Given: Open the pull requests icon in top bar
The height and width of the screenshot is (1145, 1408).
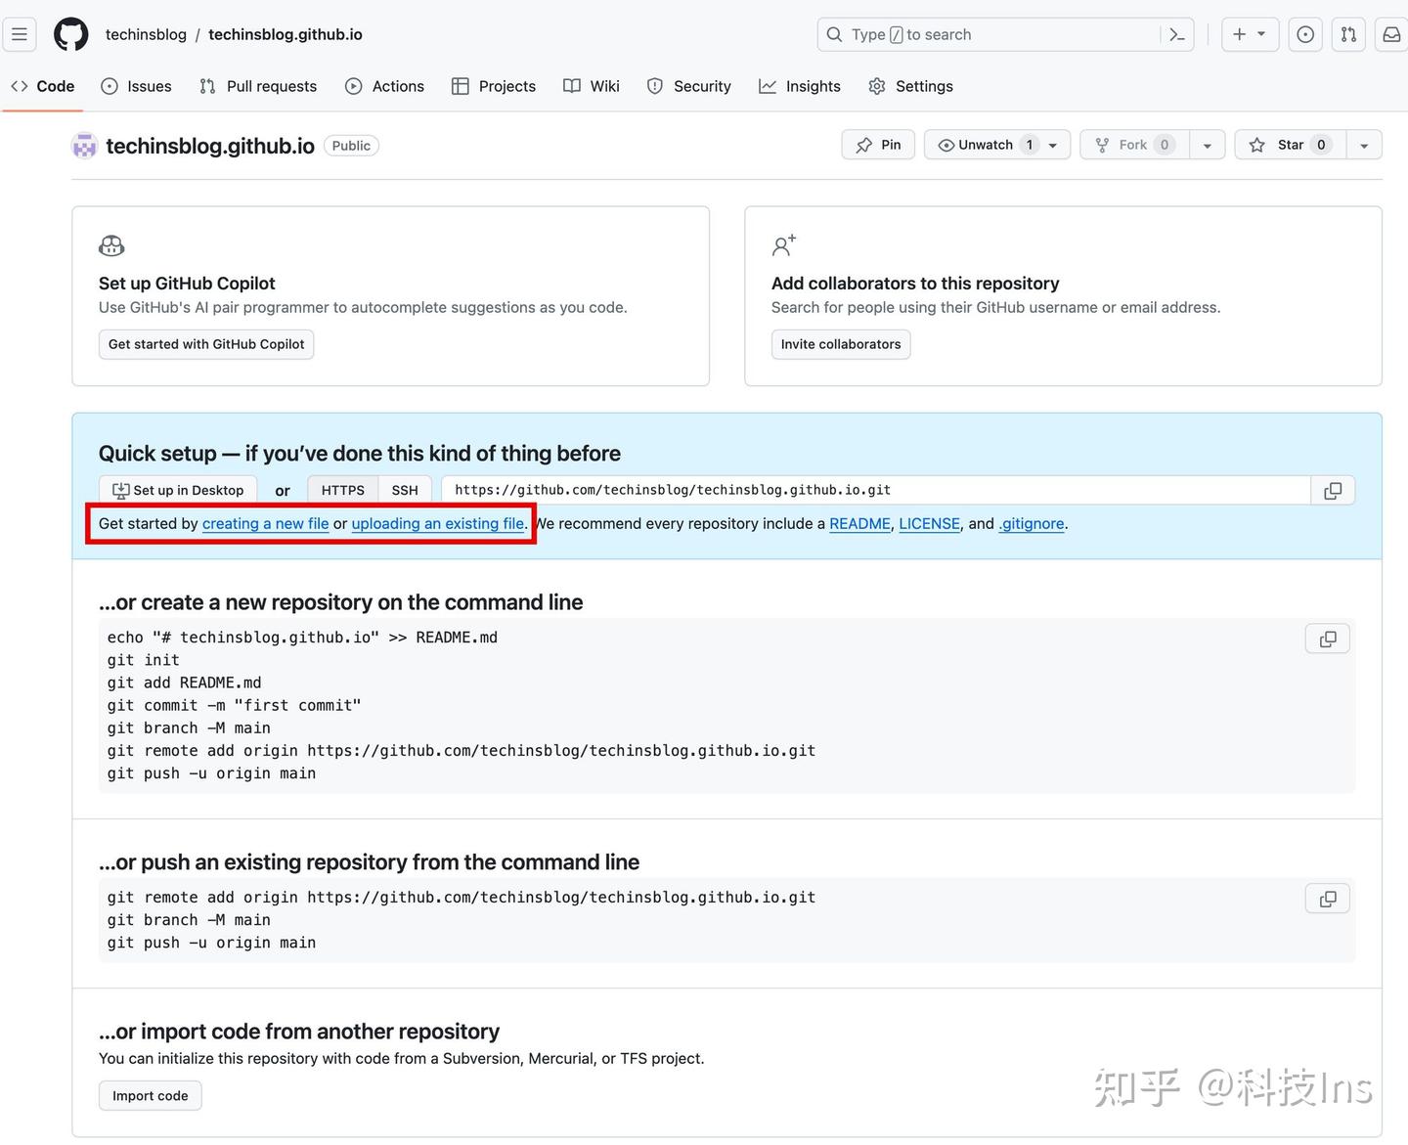Looking at the screenshot, I should 1348,34.
